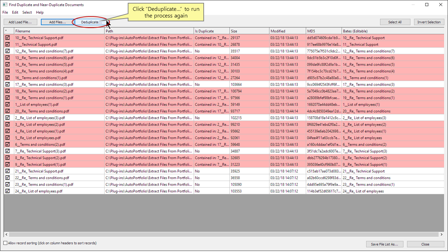Click "Save File List As..."
The height and width of the screenshot is (252, 448).
(x=385, y=244)
